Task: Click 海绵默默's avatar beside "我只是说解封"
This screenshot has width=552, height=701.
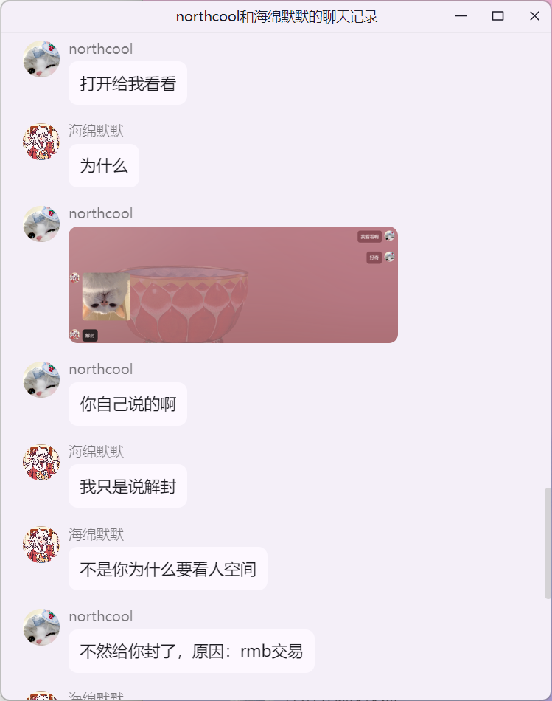Action: click(41, 462)
